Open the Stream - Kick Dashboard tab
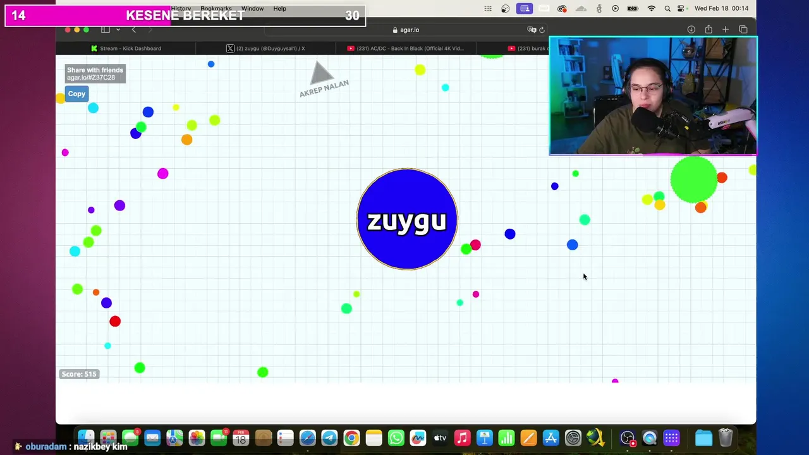Screen dimensions: 809x455 (126, 48)
